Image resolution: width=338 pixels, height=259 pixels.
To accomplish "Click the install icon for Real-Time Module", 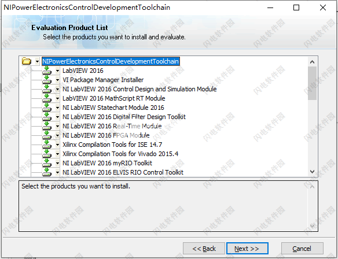I will point(47,126).
